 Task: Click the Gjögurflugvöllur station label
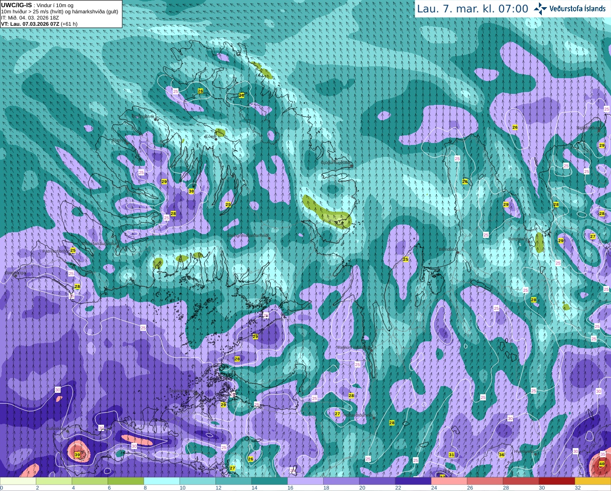(336, 163)
